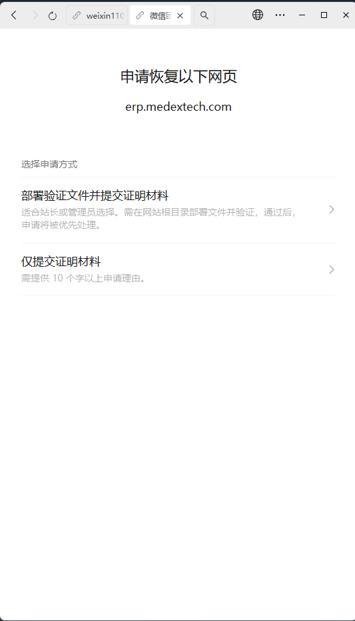The height and width of the screenshot is (621, 355).
Task: Click link icon on weixin110 tab
Action: tap(77, 15)
